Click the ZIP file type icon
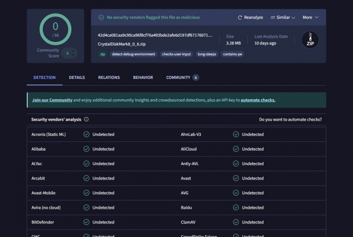Image resolution: width=353 pixels, height=237 pixels. tap(310, 40)
